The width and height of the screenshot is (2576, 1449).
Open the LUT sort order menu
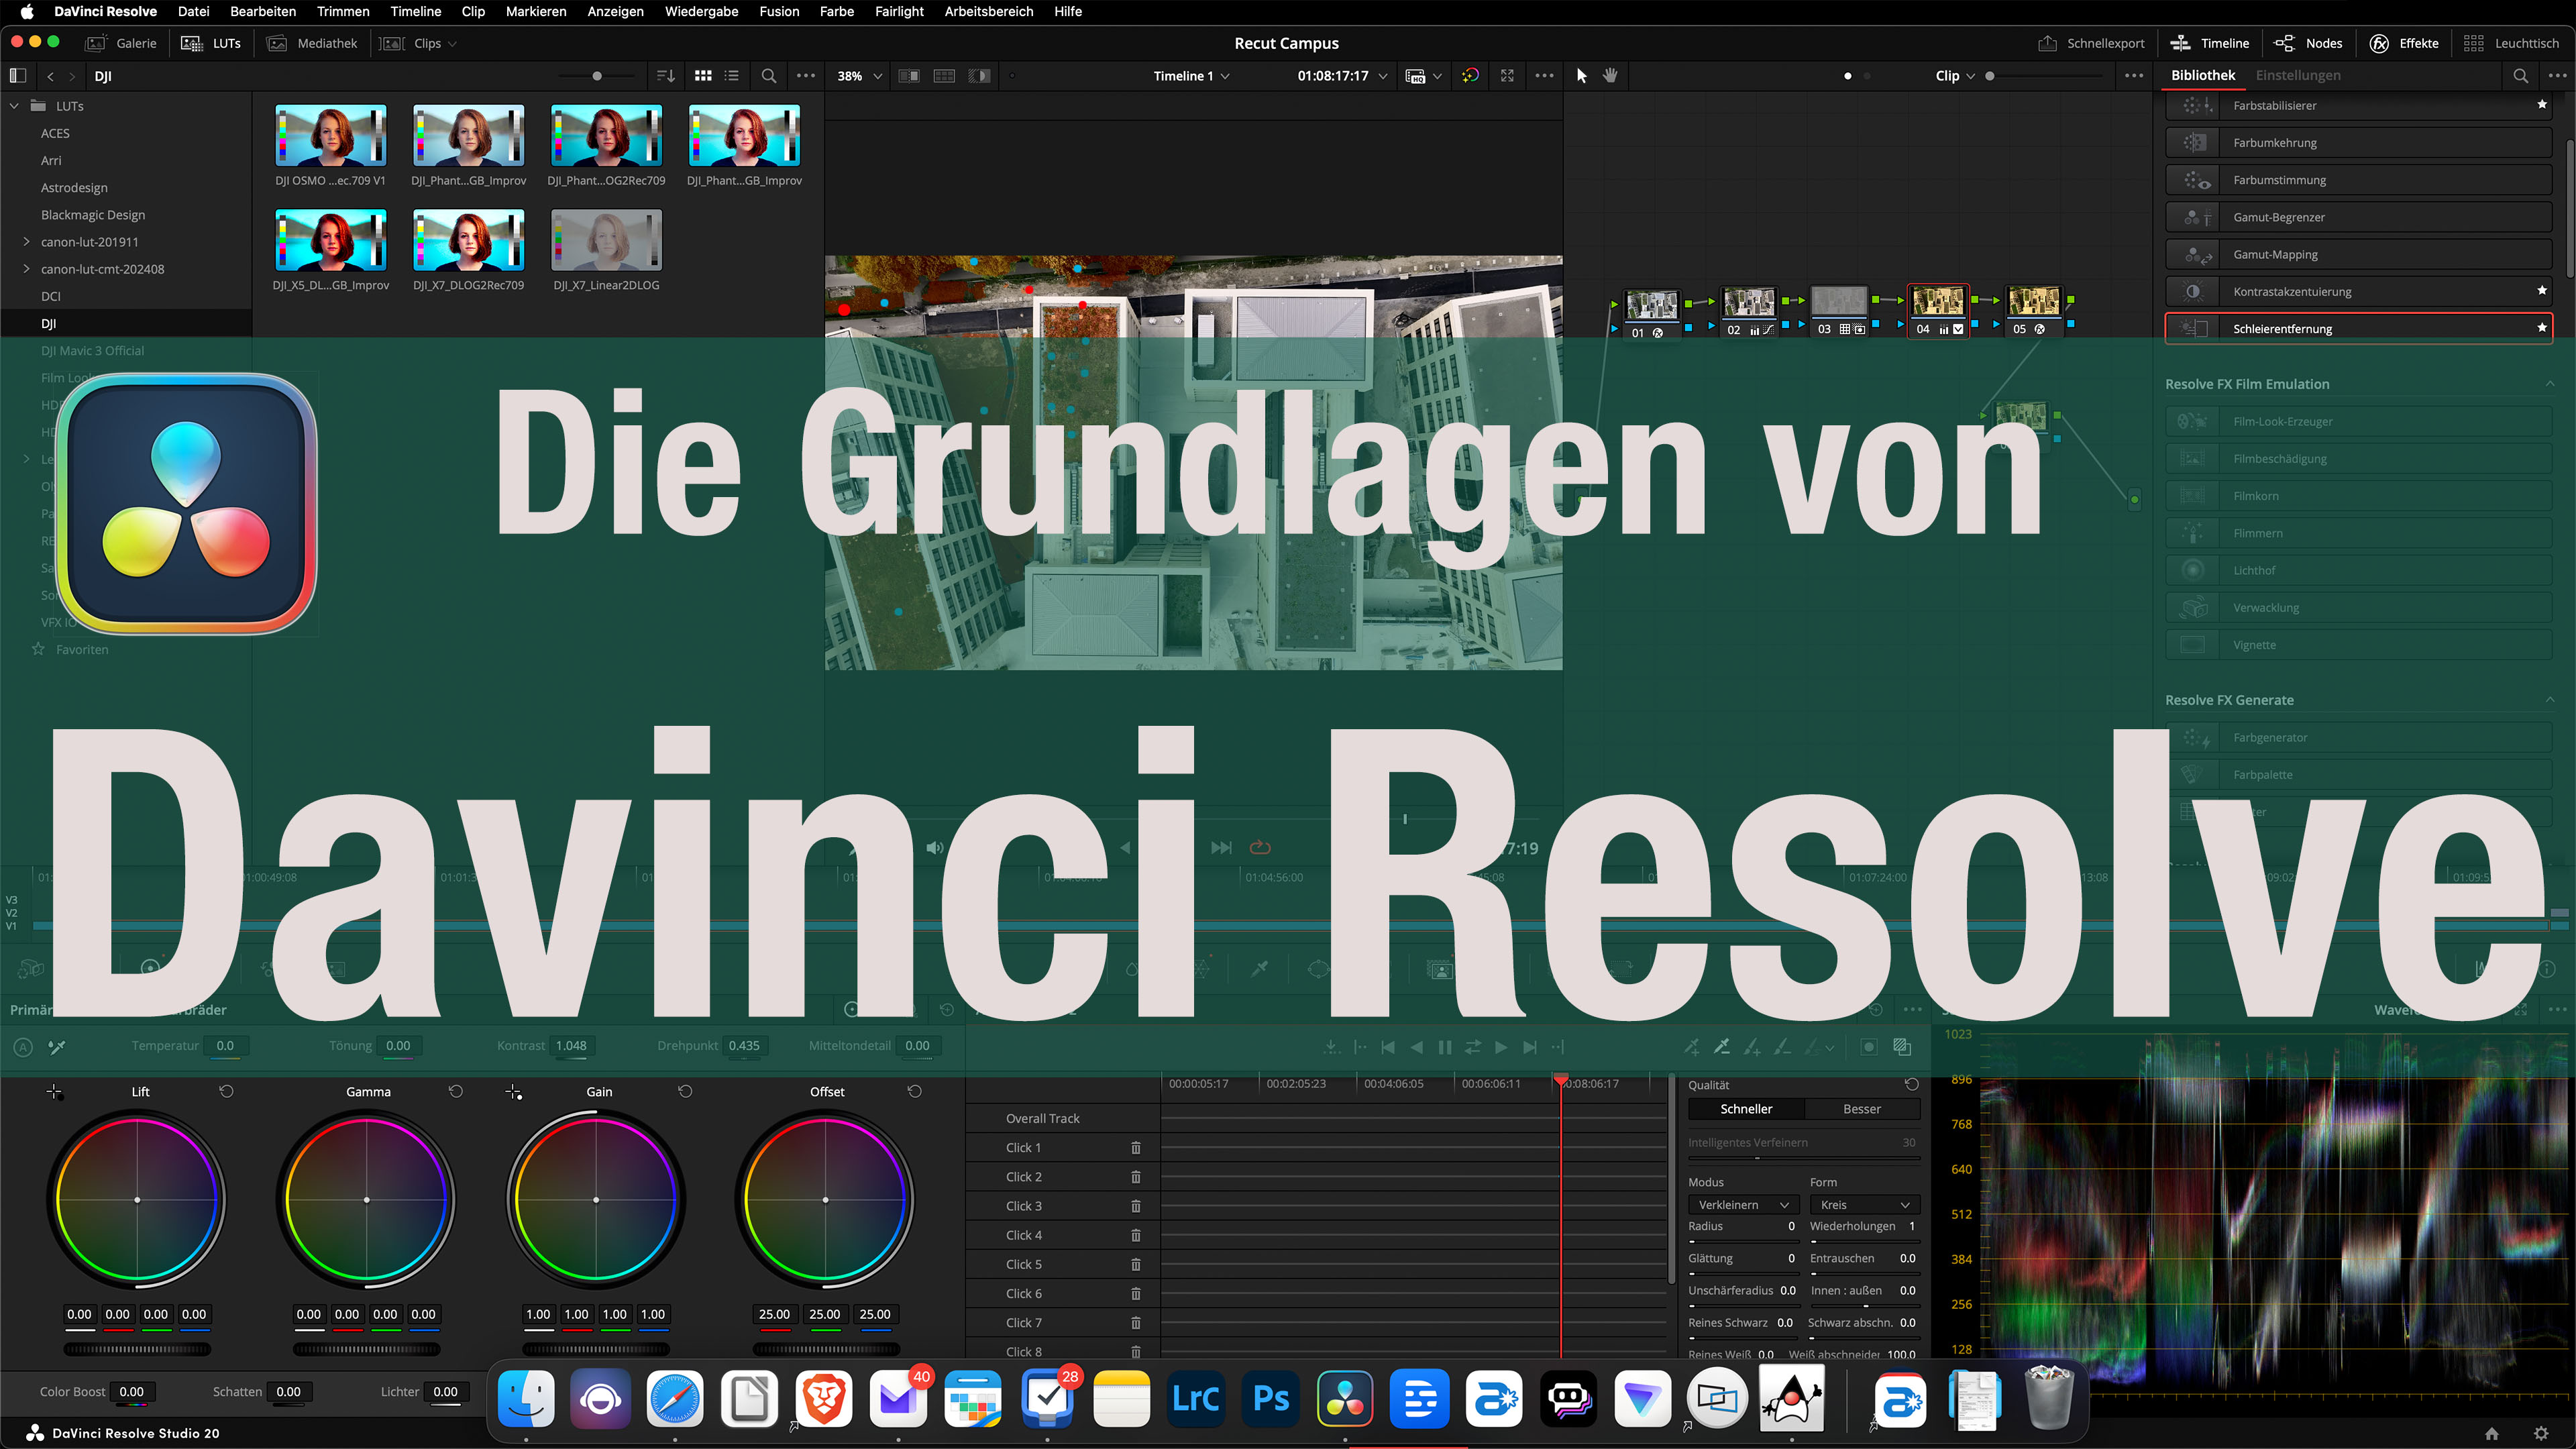tap(666, 76)
